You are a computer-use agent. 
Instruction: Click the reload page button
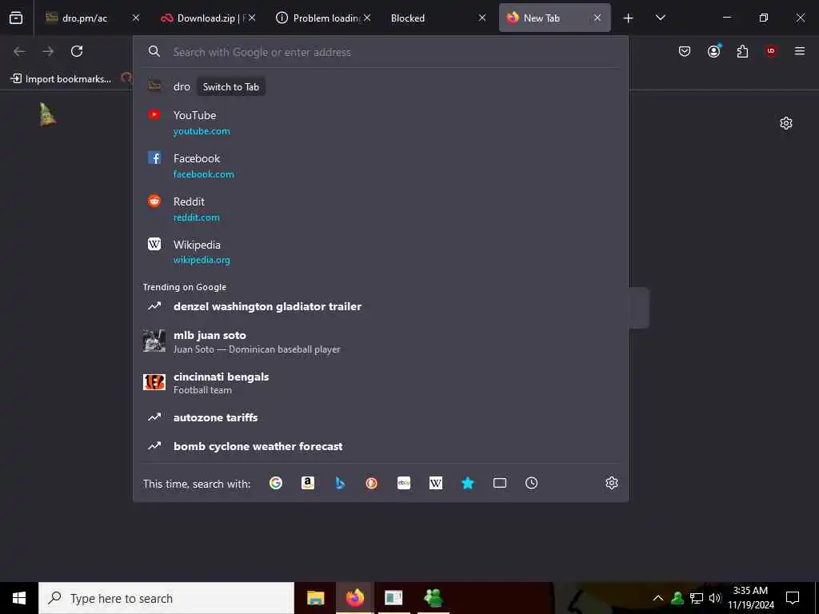[77, 51]
